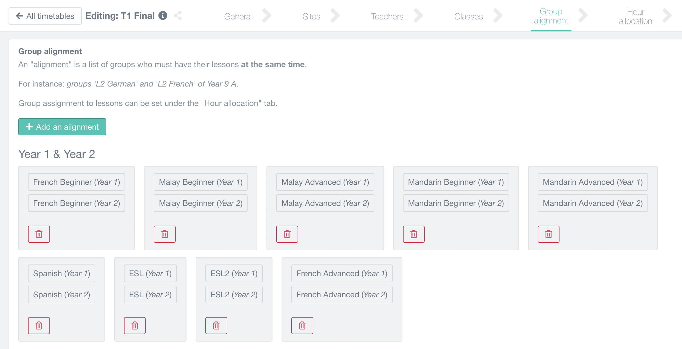
Task: Delete the Spanish alignment
Action: pyautogui.click(x=39, y=326)
